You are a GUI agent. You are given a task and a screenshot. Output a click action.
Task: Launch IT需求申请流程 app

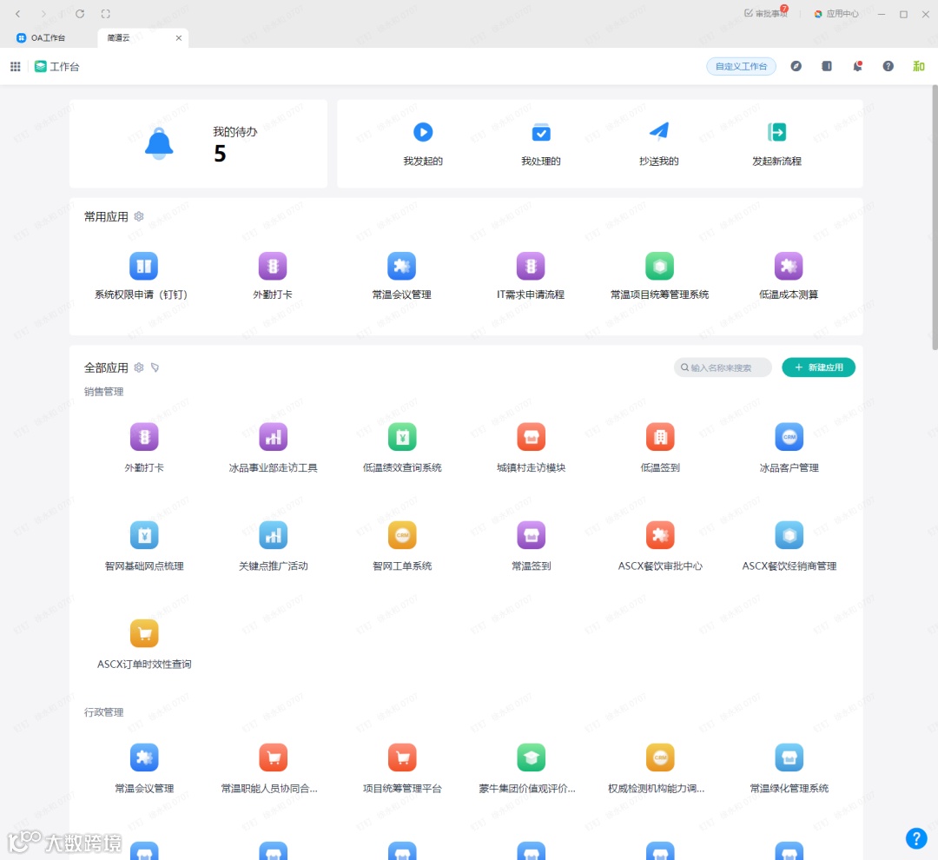click(x=531, y=266)
